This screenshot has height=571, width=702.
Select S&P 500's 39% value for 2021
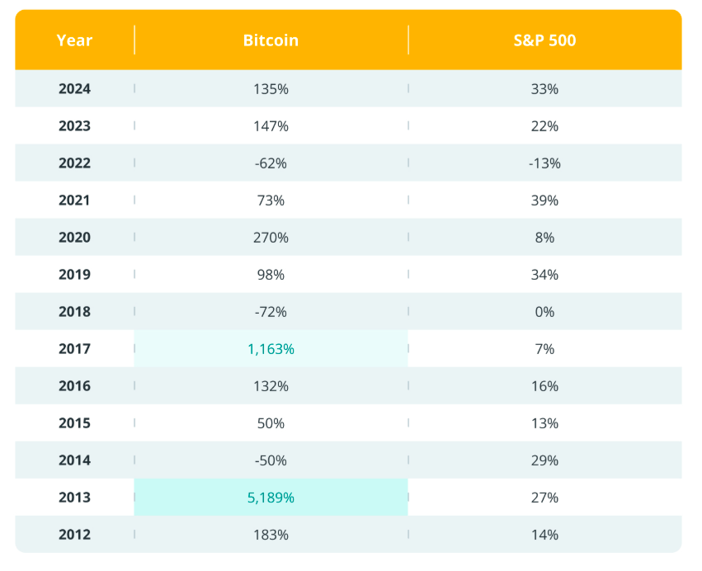[x=544, y=201]
